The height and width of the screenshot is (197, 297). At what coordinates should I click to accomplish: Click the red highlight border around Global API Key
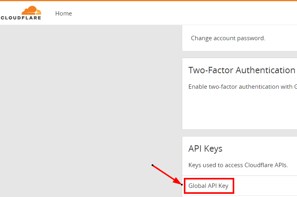(x=209, y=179)
